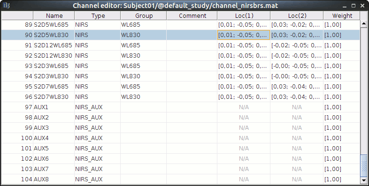Select channel name S2D3WL685
The image size is (369, 186).
(54, 66)
